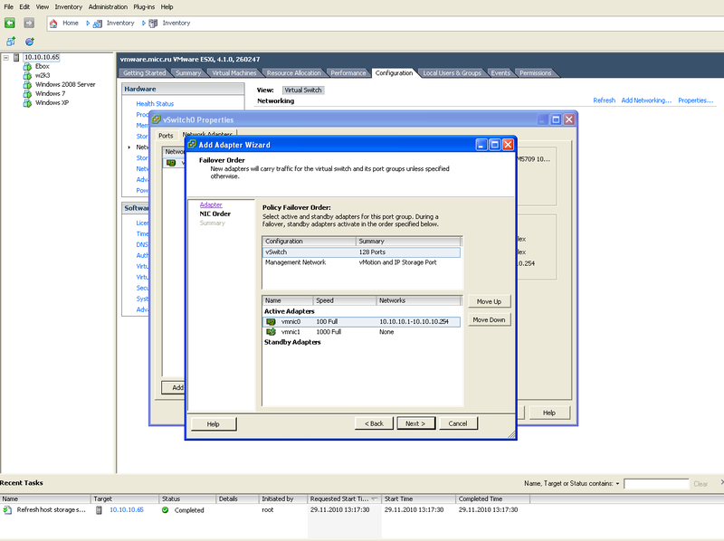Screen dimensions: 724x541
Task: Select the host server icon for 10.10.10.65
Action: tap(16, 57)
